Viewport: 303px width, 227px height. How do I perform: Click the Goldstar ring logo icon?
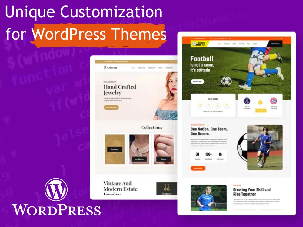105,67
